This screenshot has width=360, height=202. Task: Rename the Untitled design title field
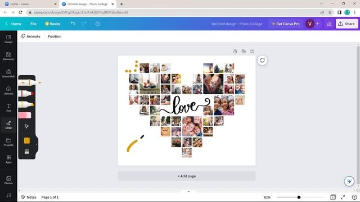pyautogui.click(x=237, y=24)
